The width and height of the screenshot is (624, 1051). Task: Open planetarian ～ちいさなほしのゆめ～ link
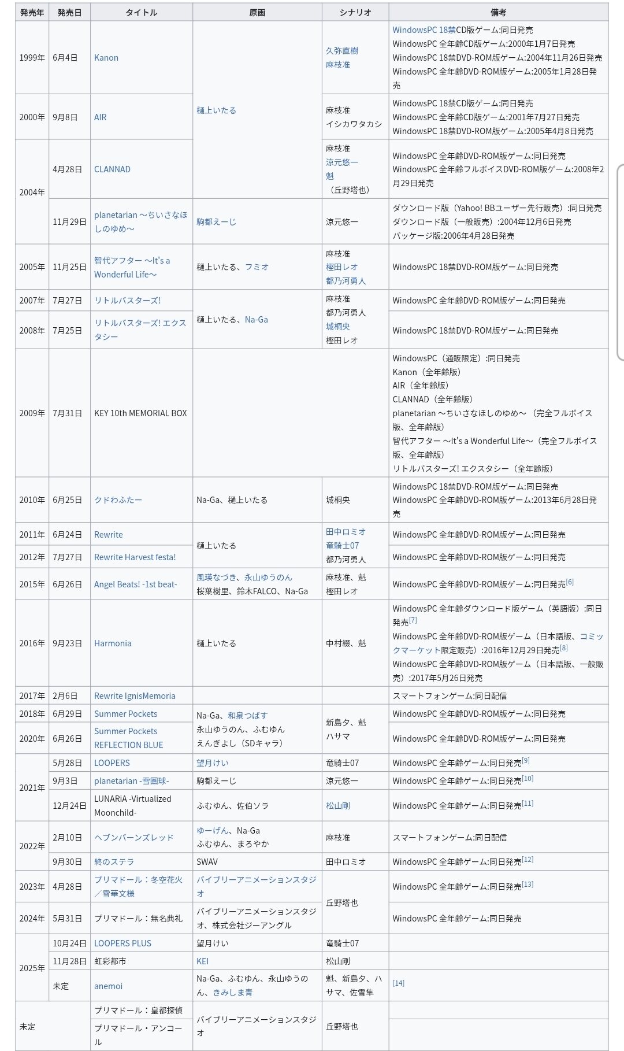[140, 222]
